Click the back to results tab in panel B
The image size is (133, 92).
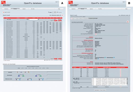pyautogui.click(x=75, y=19)
